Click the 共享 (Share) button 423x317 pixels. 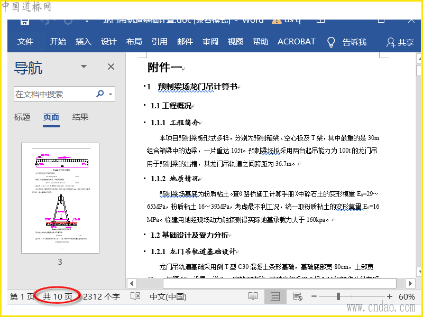pos(400,42)
